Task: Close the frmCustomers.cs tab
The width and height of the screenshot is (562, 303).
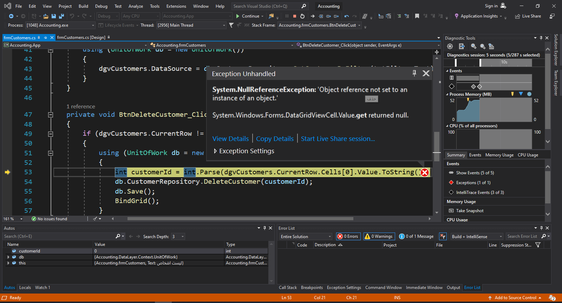Action: 52,38
